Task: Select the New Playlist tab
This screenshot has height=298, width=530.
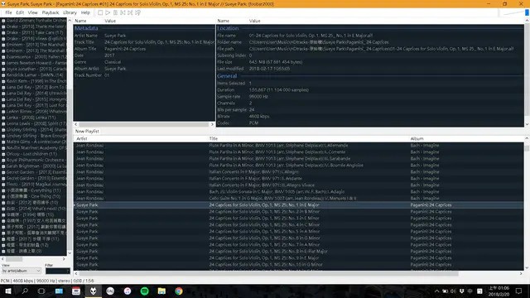Action: tap(87, 131)
